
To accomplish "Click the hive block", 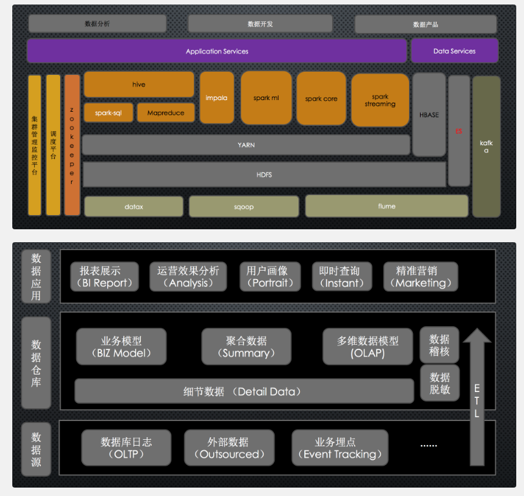I will [x=139, y=85].
